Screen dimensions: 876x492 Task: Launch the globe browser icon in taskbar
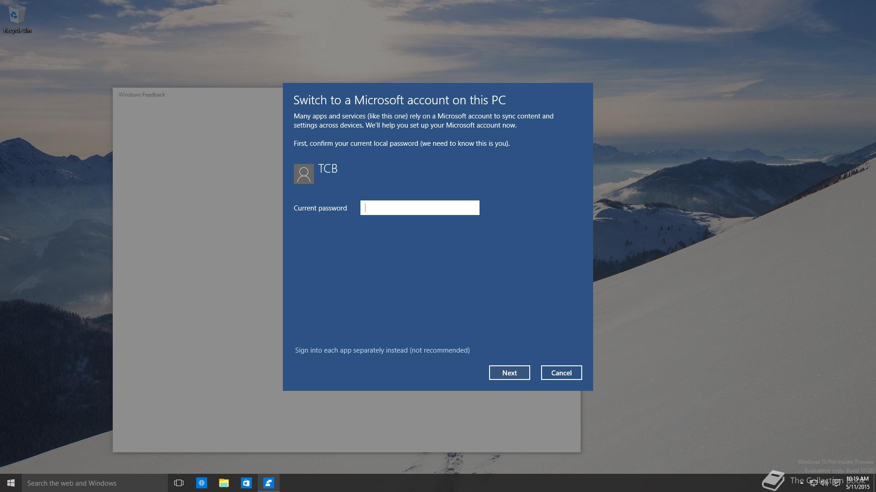pos(201,483)
